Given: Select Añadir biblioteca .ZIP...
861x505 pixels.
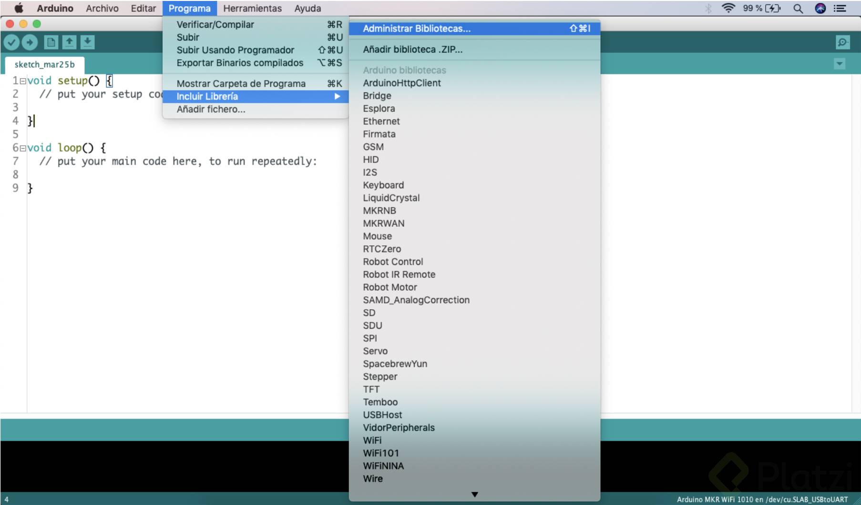Looking at the screenshot, I should [474, 50].
